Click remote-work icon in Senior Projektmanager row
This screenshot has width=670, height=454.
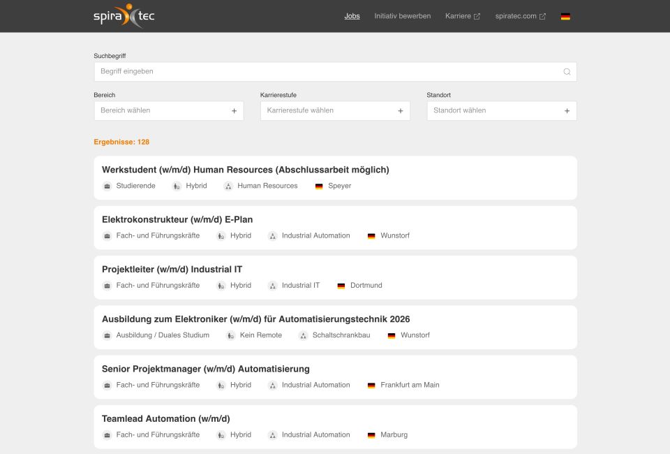click(x=221, y=385)
